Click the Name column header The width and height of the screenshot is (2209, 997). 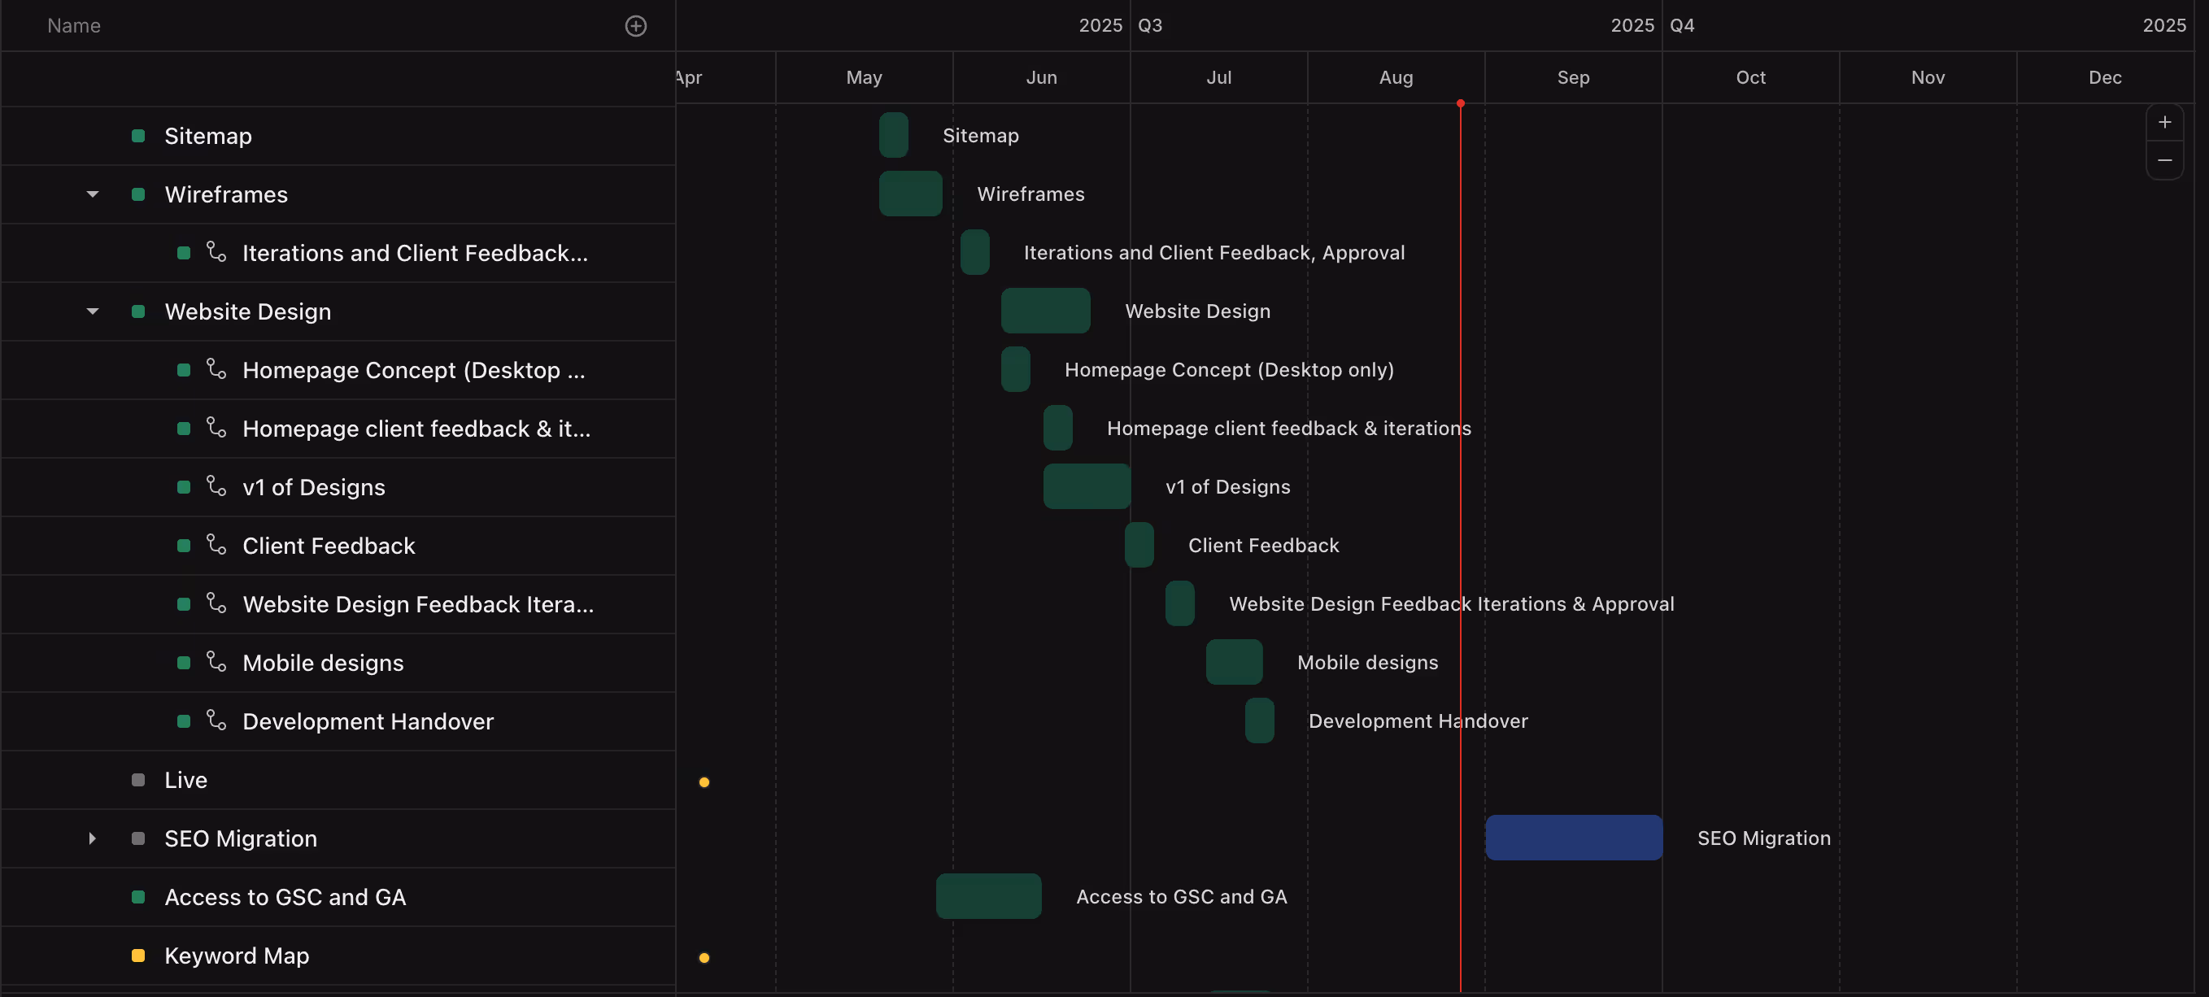74,26
